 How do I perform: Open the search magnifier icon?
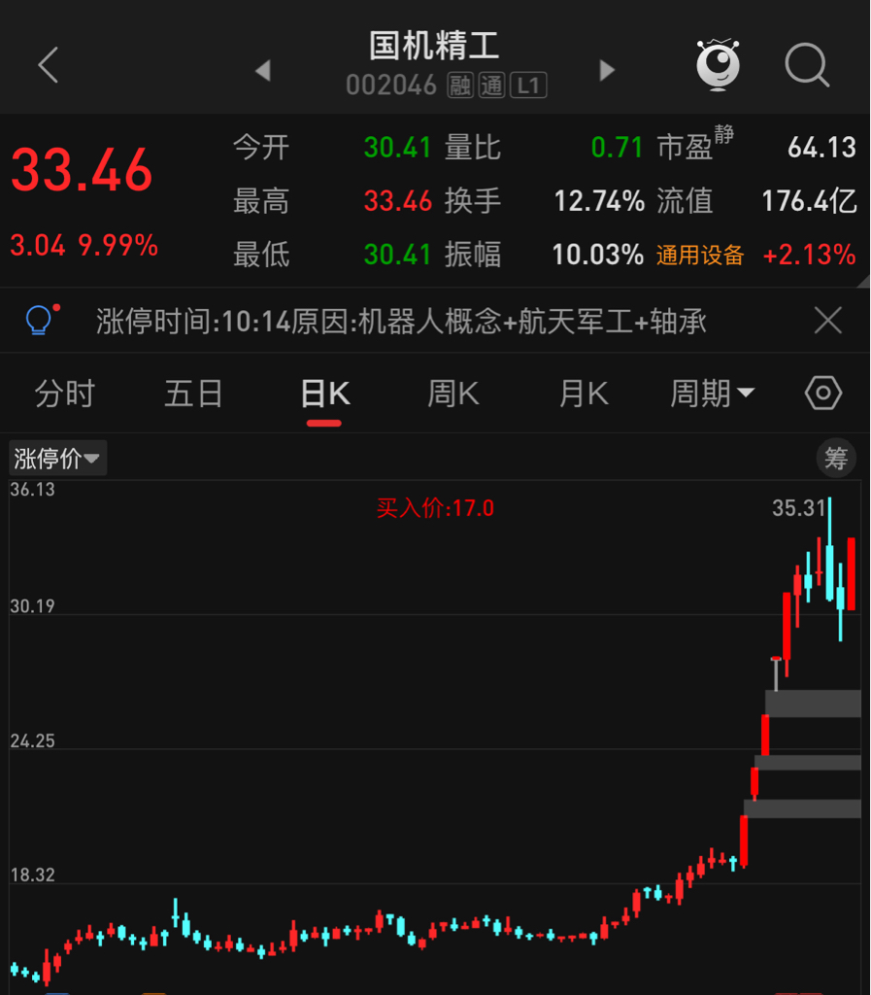pos(807,65)
